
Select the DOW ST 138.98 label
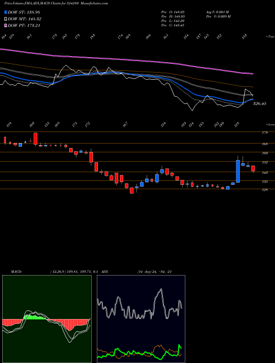24,12
